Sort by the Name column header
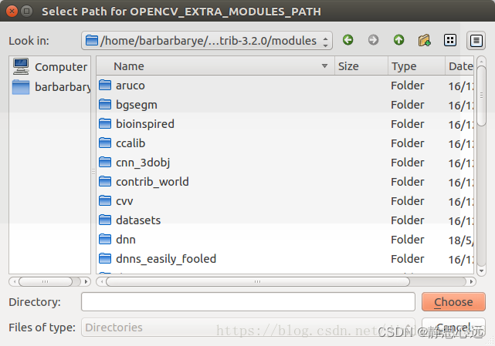Screen dimensions: 495x346 [215, 66]
